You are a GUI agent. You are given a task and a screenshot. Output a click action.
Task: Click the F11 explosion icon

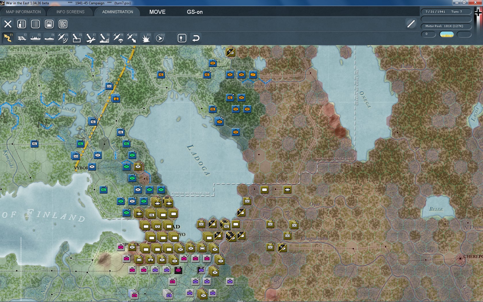(146, 38)
